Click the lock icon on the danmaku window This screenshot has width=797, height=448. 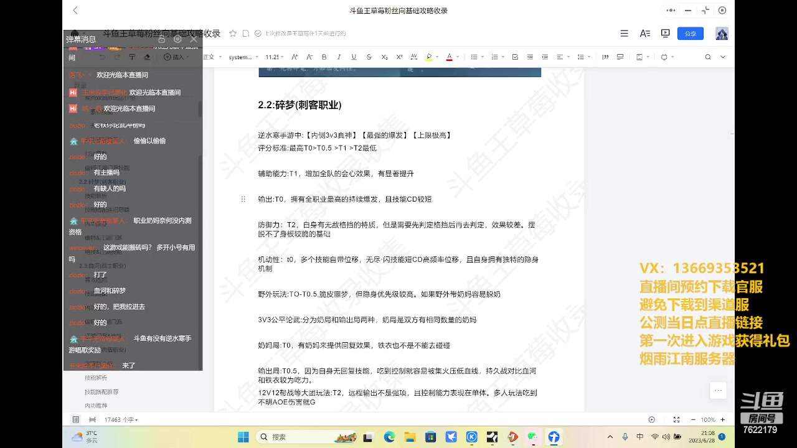point(161,39)
